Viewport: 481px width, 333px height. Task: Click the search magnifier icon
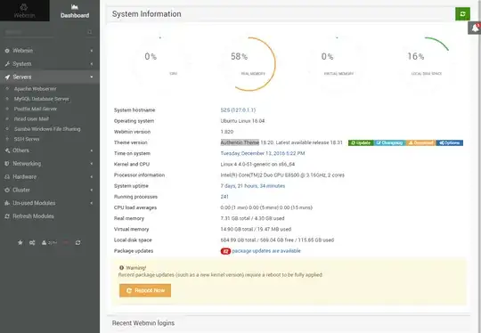90,32
